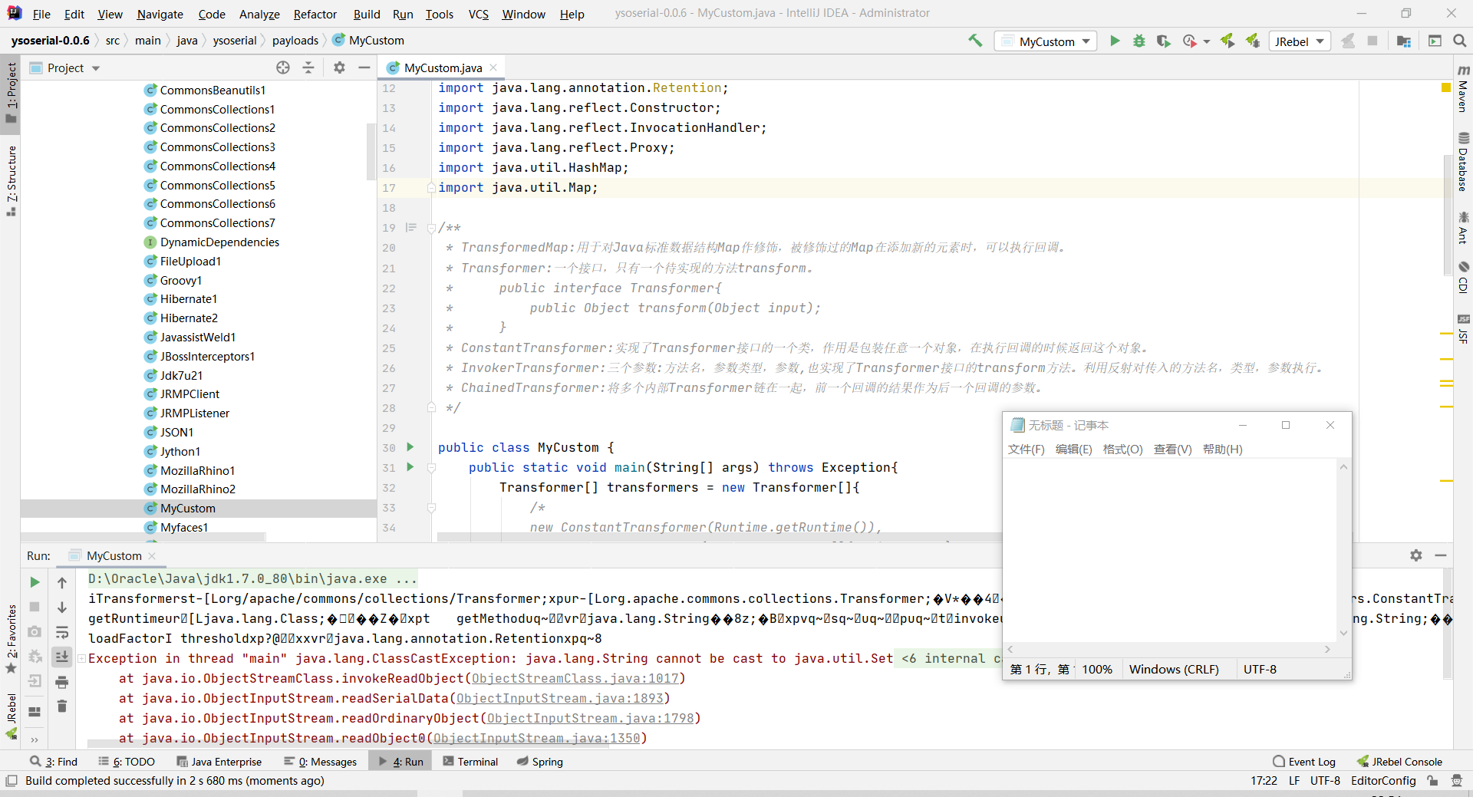This screenshot has width=1473, height=797.
Task: Open the Terminal tool window
Action: pyautogui.click(x=470, y=762)
